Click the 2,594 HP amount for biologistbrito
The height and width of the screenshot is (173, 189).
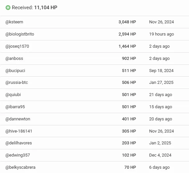click(127, 34)
